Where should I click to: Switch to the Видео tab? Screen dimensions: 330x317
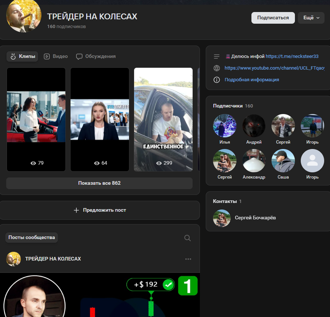point(56,56)
